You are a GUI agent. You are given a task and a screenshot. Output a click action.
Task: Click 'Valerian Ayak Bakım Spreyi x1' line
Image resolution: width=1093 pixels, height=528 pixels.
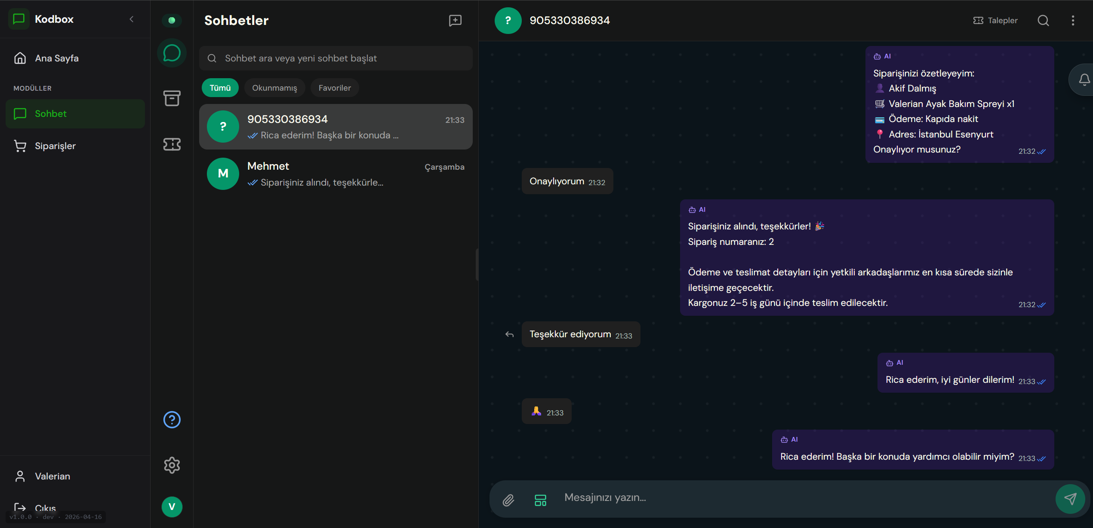[x=944, y=104]
